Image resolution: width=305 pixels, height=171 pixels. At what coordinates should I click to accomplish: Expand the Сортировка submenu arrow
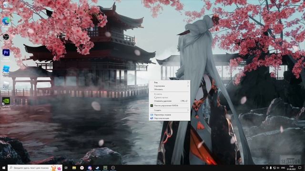coord(188,86)
